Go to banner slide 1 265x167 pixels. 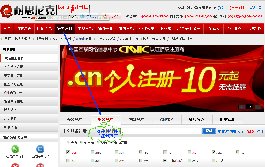tap(241, 107)
